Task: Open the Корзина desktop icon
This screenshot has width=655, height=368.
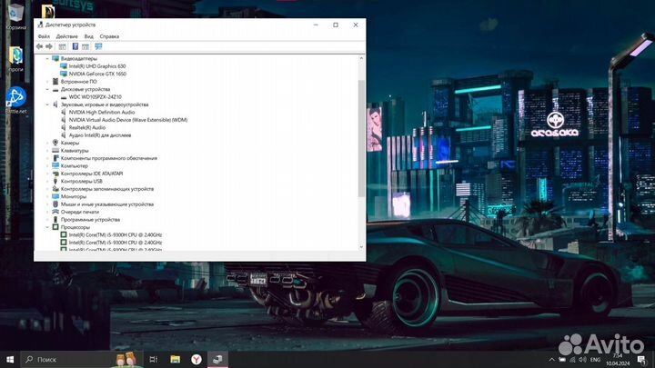Action: point(15,16)
